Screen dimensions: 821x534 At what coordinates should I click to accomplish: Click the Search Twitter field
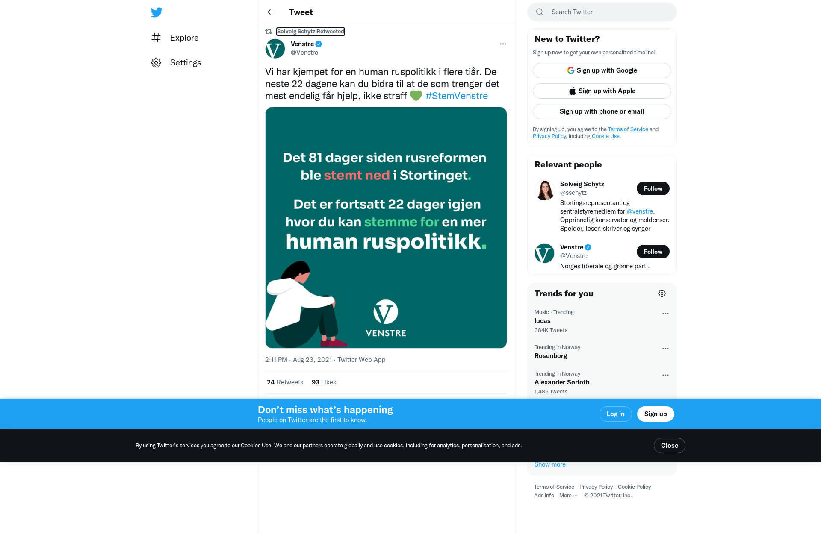[607, 12]
